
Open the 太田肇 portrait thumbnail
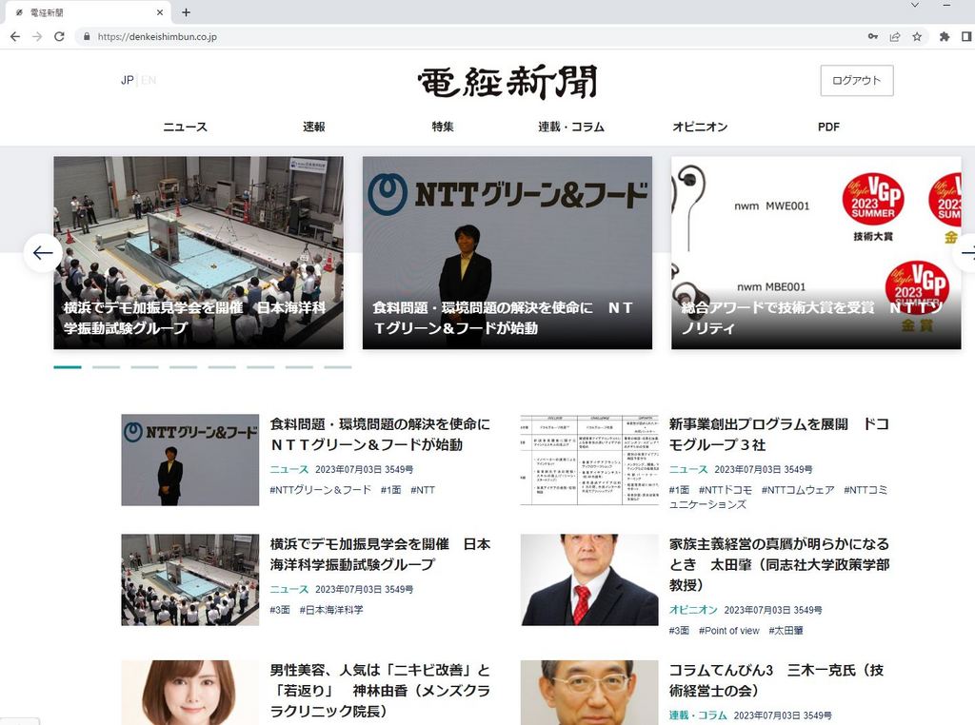(589, 579)
